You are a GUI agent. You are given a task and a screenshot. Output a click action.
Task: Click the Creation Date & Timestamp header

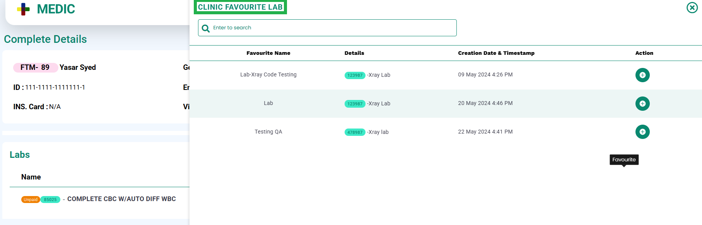496,53
